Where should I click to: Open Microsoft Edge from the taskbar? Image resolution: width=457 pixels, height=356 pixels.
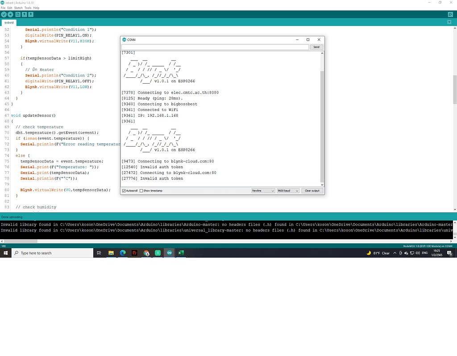tap(123, 253)
